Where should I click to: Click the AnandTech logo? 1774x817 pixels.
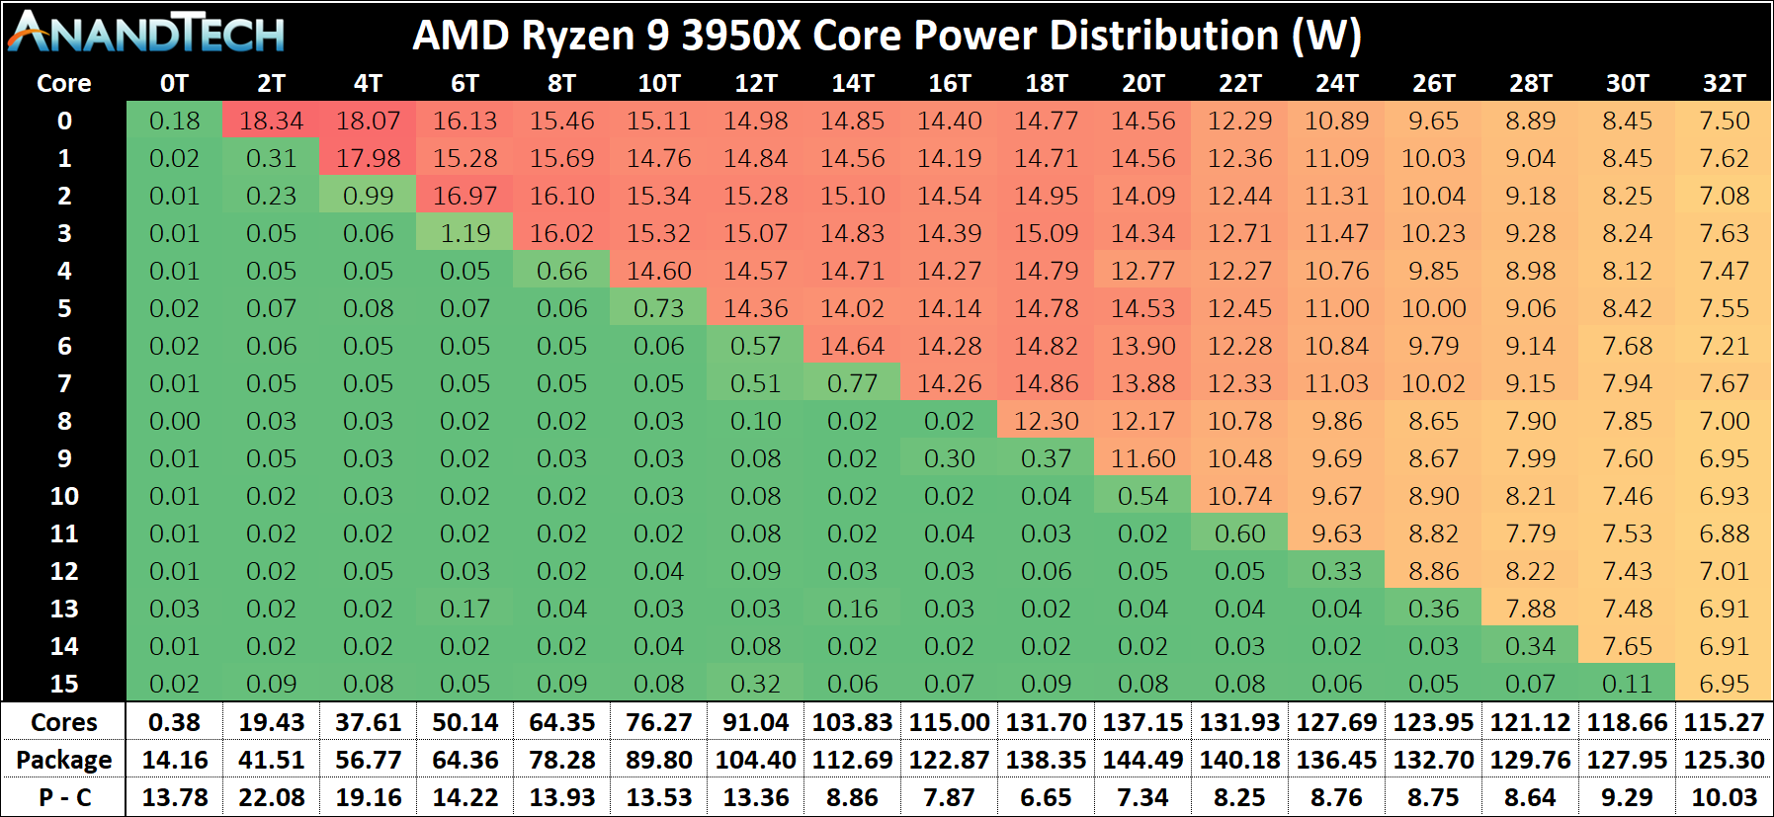tap(146, 33)
